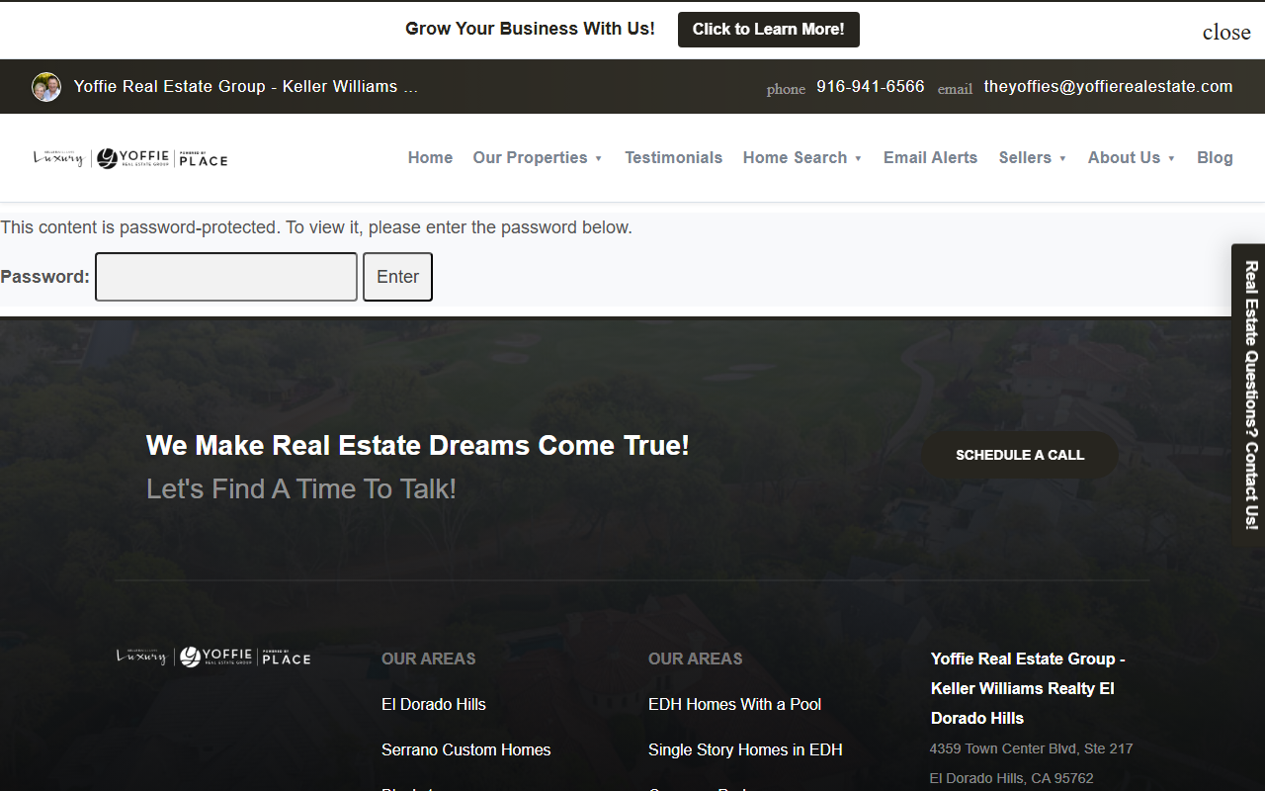Open the Sellers menu
Screen dimensions: 1265x791
[1025, 158]
